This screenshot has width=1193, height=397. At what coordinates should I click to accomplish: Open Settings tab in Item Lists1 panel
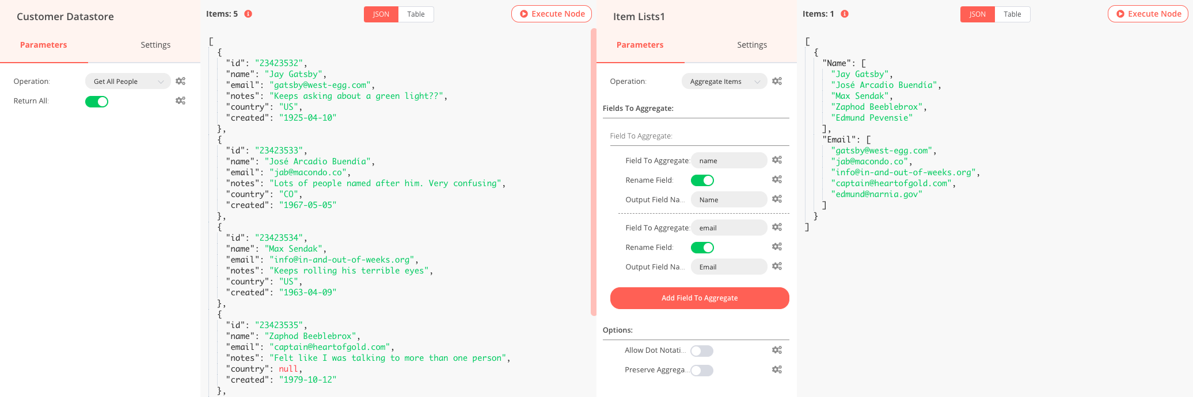752,45
